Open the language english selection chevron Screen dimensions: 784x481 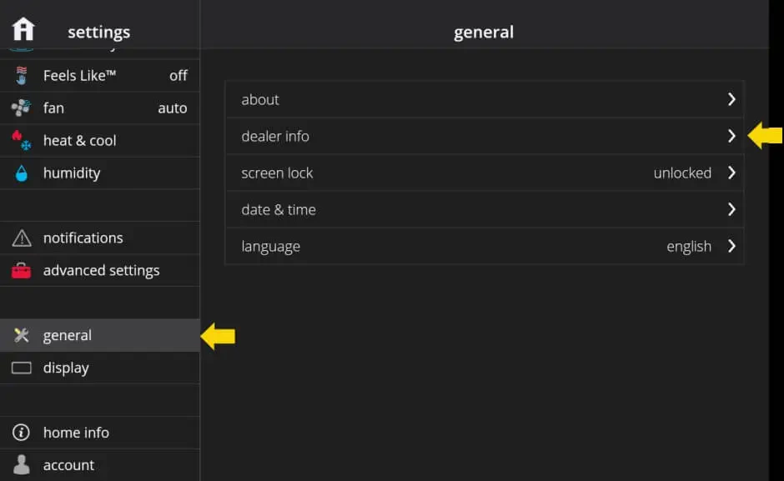731,246
